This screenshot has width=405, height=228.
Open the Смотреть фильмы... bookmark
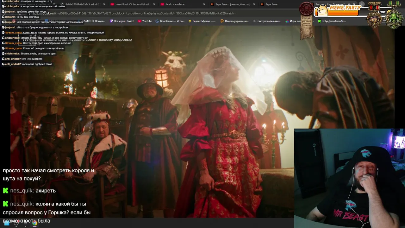pos(267,21)
